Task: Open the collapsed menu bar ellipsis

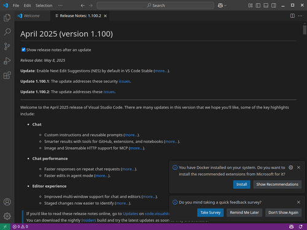Action: [x=60, y=6]
